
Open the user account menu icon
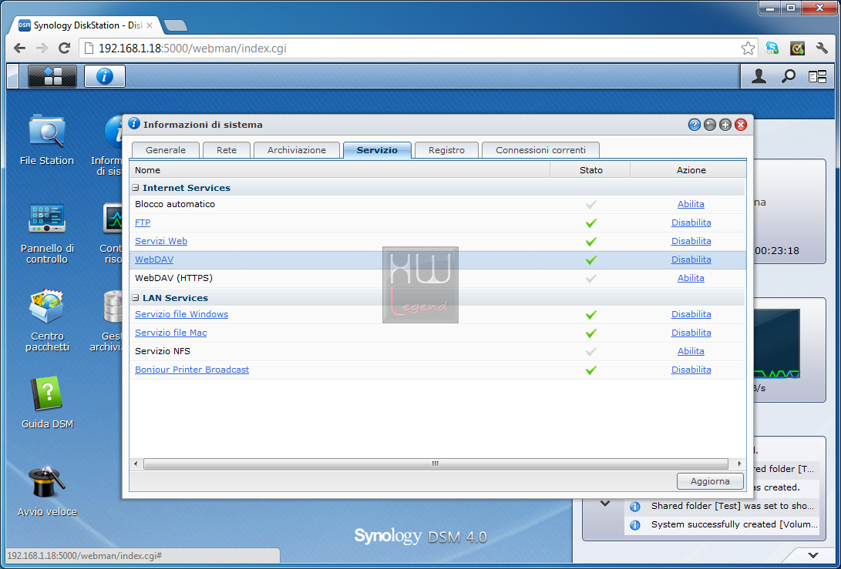tap(759, 76)
